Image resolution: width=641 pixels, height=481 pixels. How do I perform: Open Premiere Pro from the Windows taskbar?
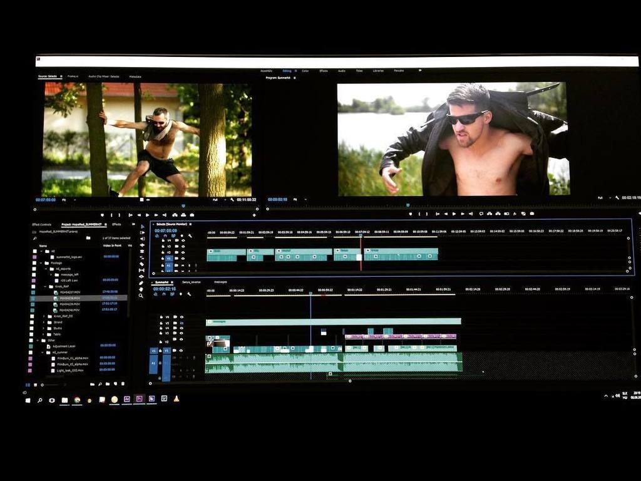click(139, 399)
